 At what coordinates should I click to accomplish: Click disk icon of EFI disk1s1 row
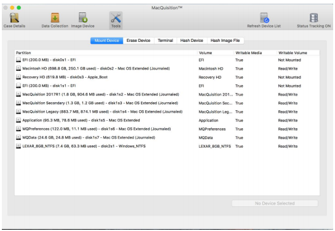[x=18, y=86]
